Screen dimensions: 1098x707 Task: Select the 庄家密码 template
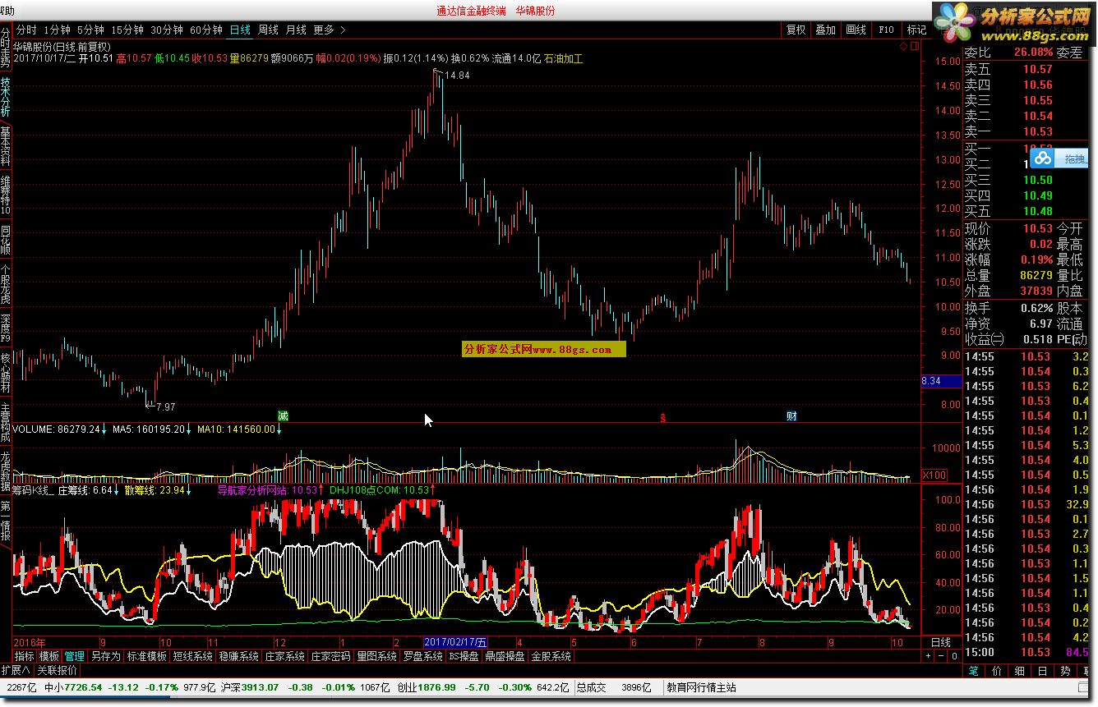point(331,657)
